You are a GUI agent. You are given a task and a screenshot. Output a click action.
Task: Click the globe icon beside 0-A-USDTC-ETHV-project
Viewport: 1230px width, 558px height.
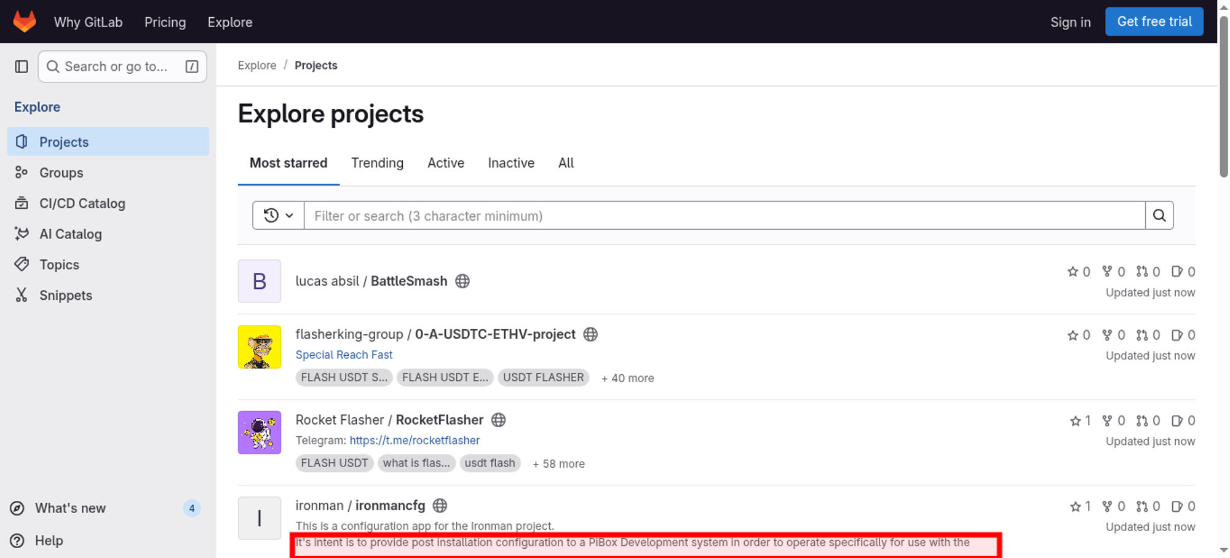(x=590, y=334)
